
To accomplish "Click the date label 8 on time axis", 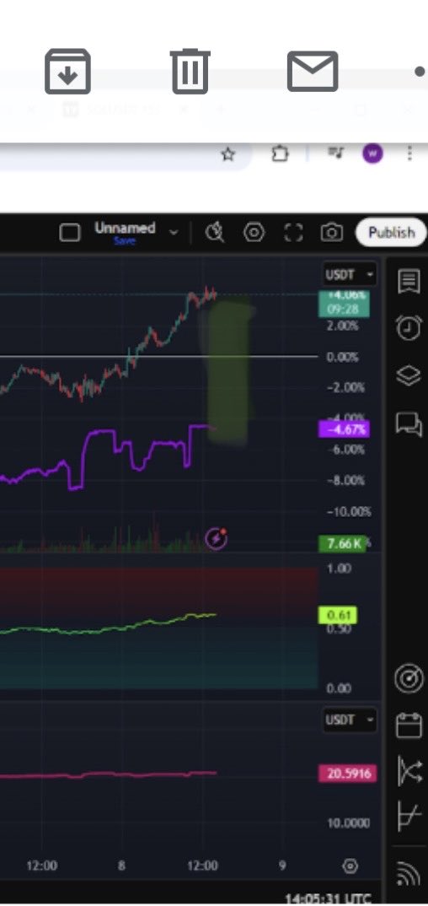I will click(121, 866).
